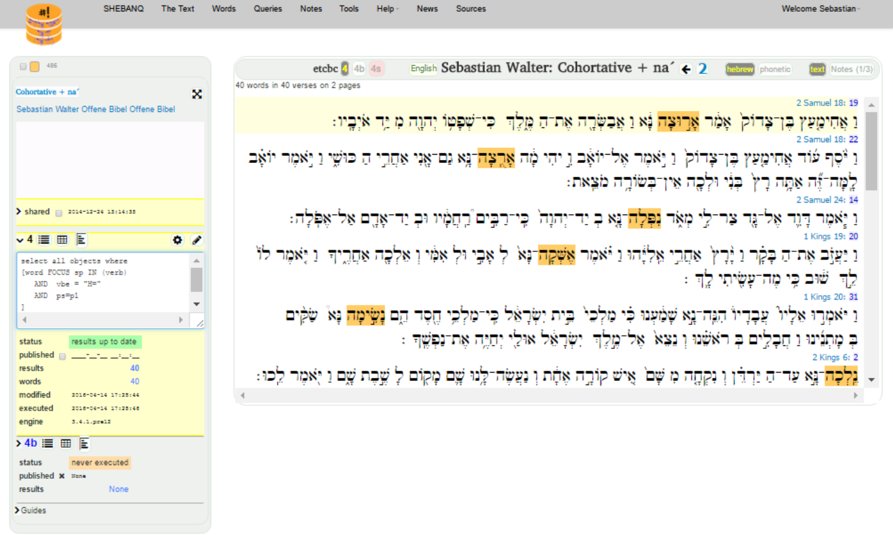893x535 pixels.
Task: Toggle the published checkbox for version 4
Action: coord(62,356)
